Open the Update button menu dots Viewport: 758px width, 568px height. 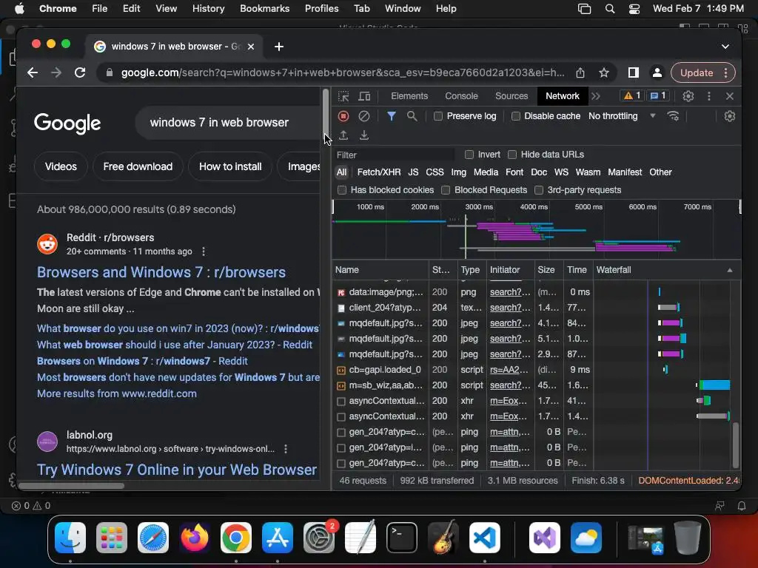click(725, 72)
